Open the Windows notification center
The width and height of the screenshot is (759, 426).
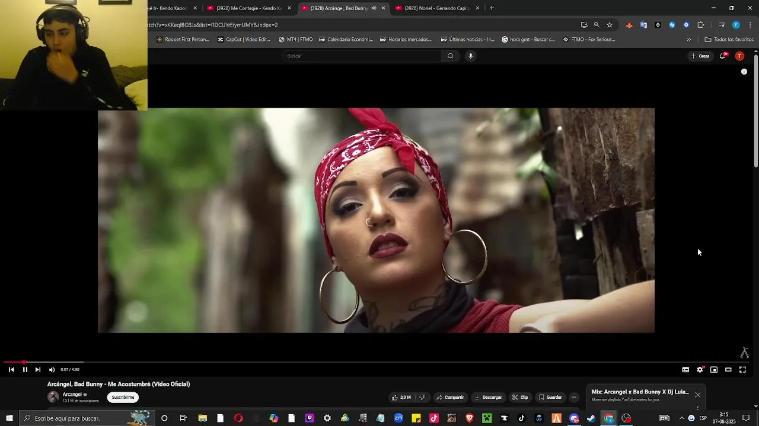click(x=747, y=418)
